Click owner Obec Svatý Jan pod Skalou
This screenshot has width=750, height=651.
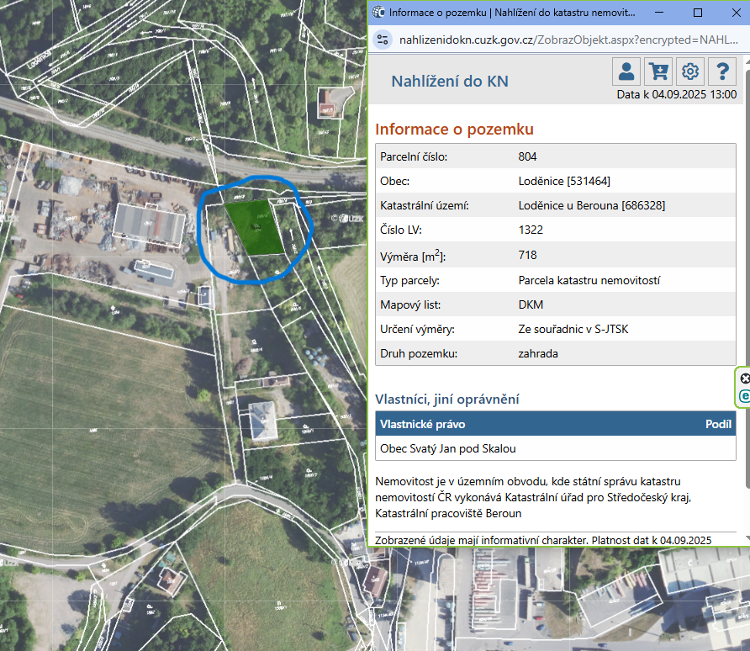448,448
